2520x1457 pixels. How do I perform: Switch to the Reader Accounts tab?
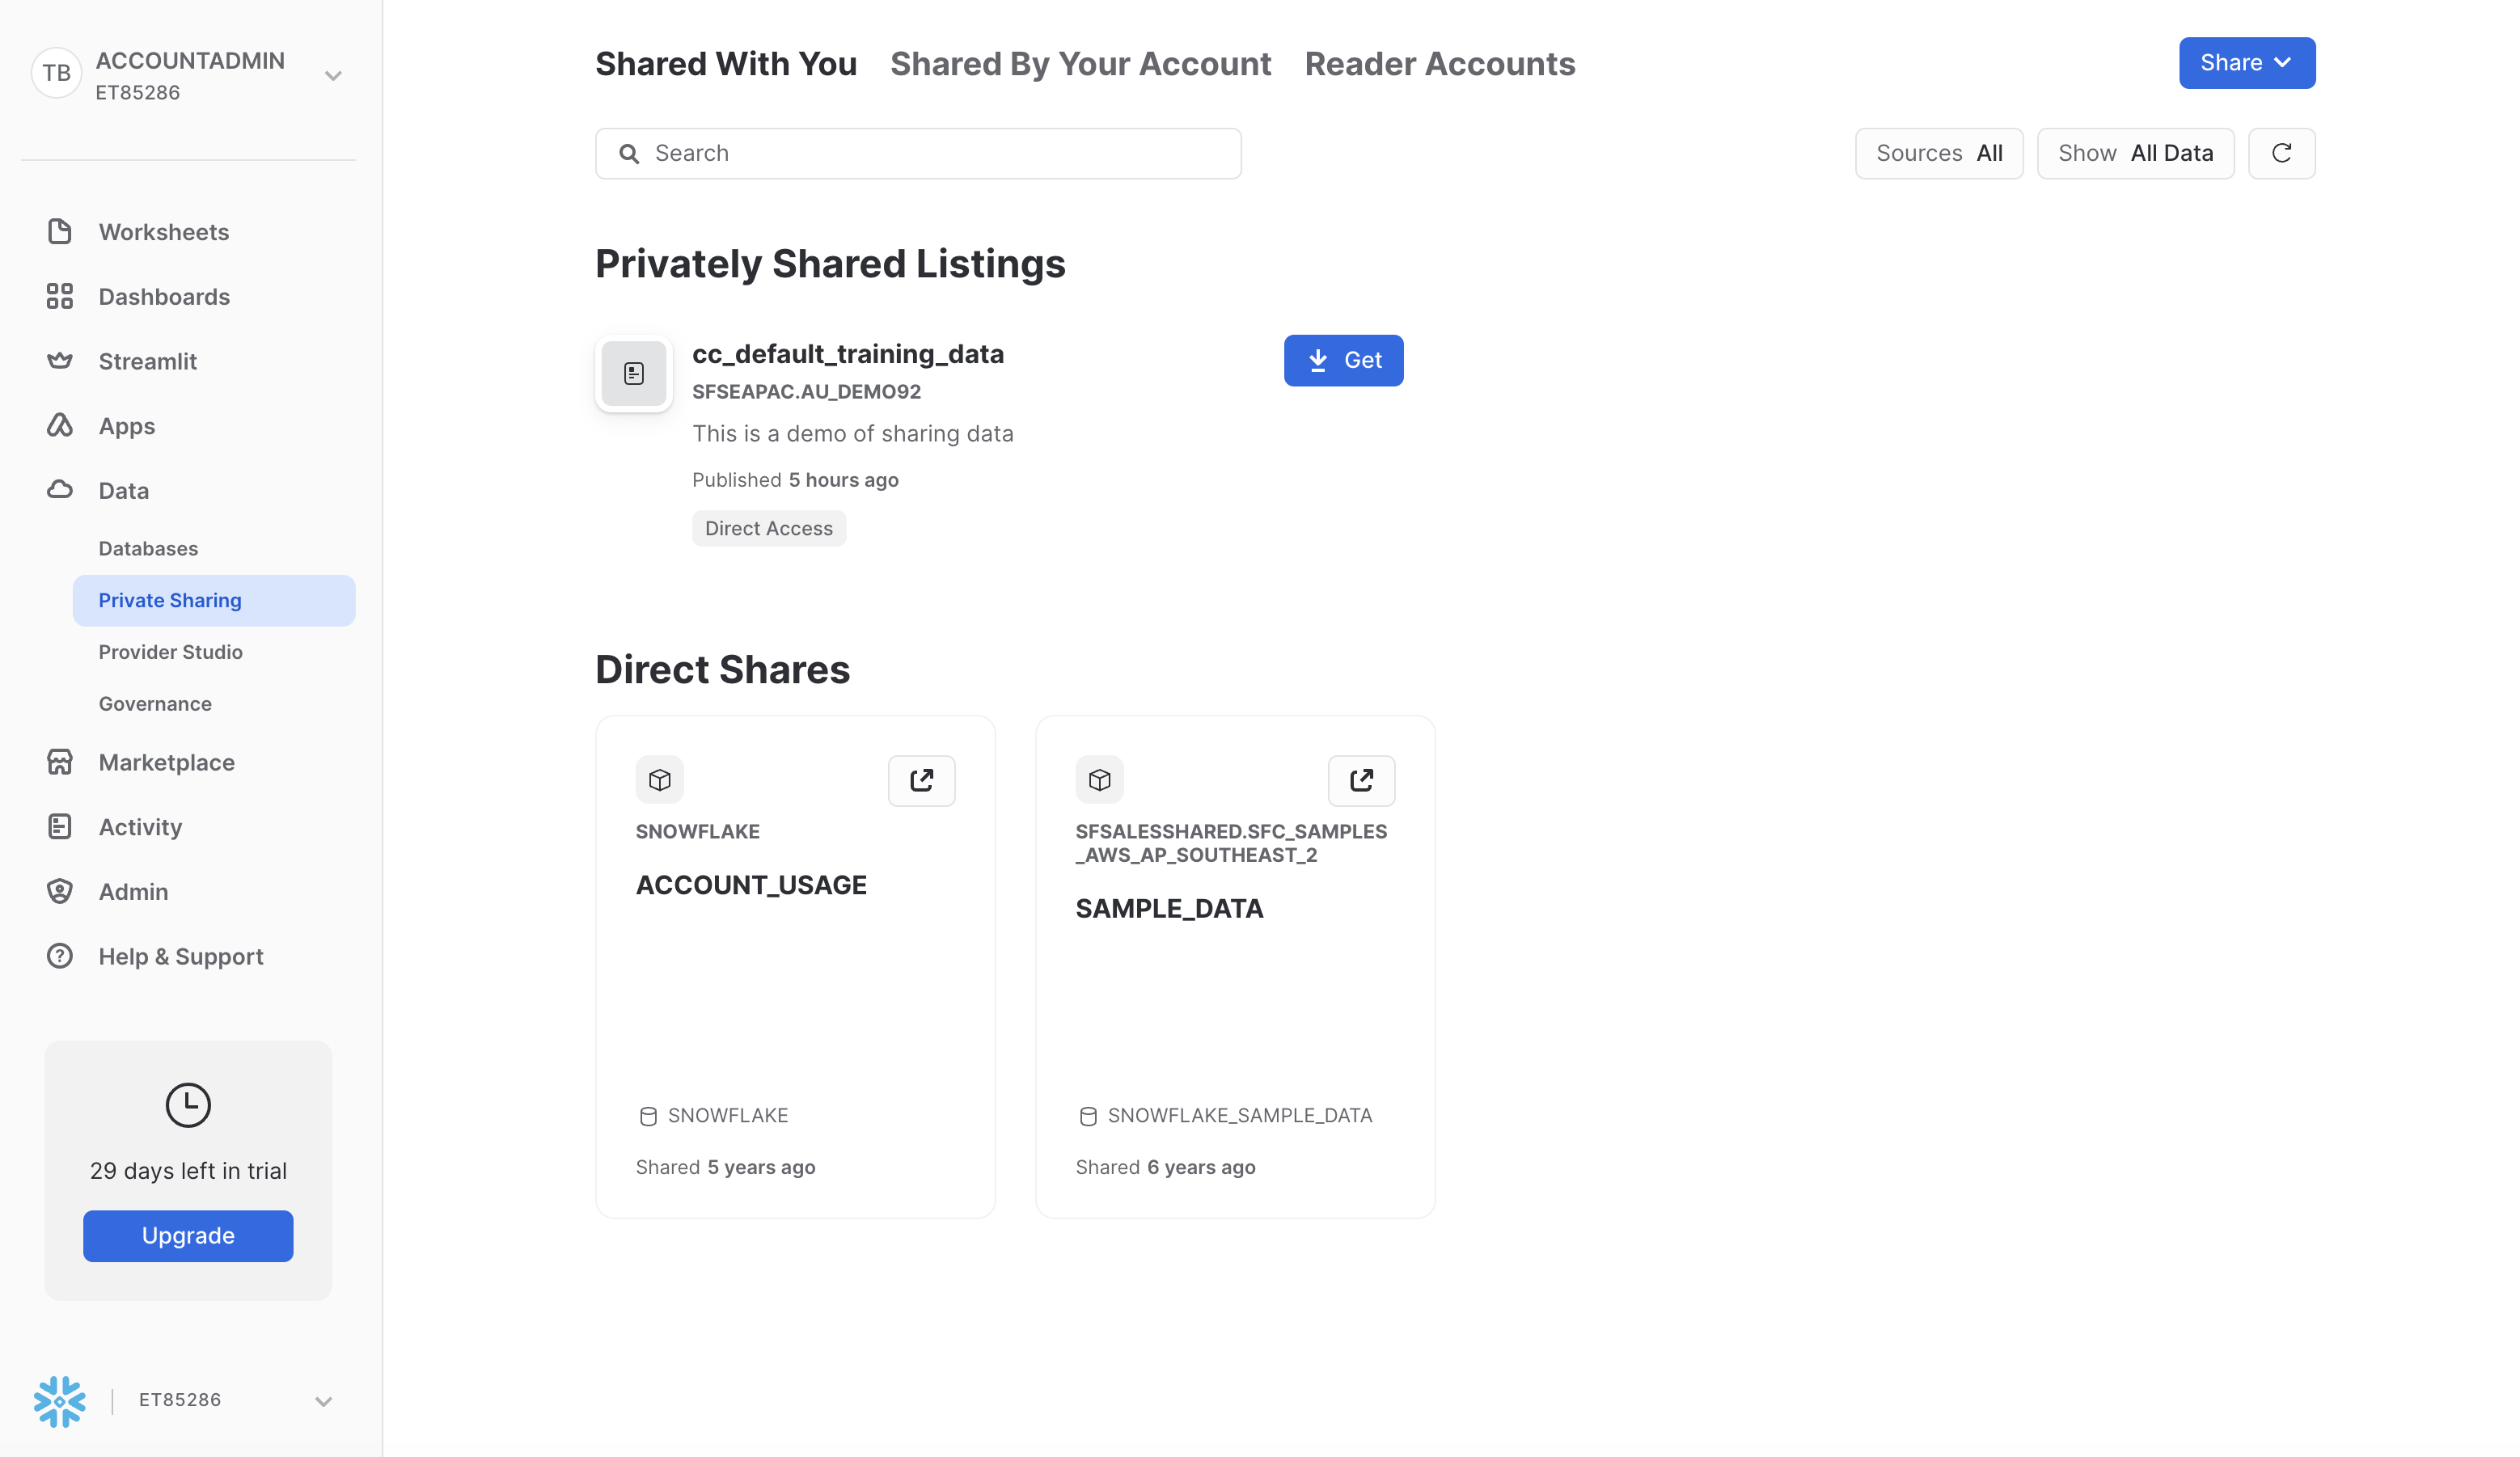pos(1439,64)
